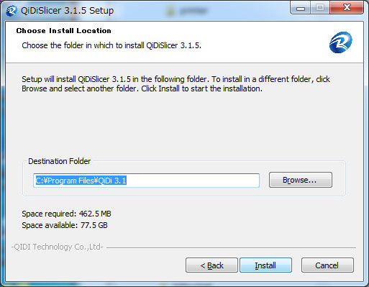Click the Space available 77.5 GB text
369x287 pixels.
point(65,225)
